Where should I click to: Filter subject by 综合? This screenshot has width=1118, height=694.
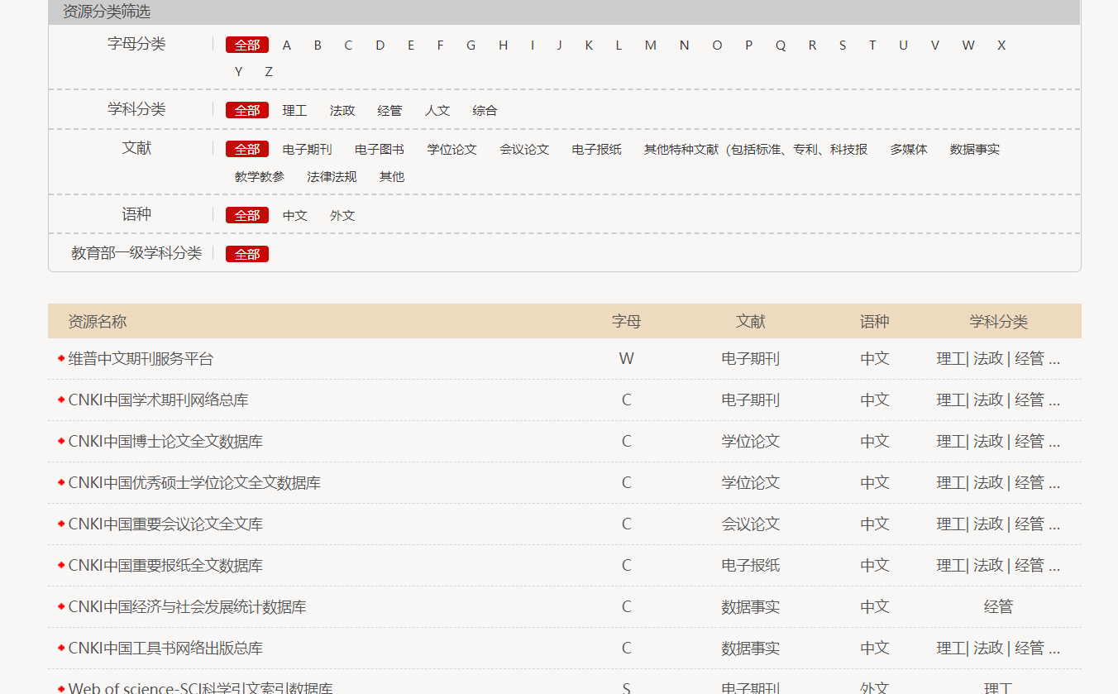485,110
